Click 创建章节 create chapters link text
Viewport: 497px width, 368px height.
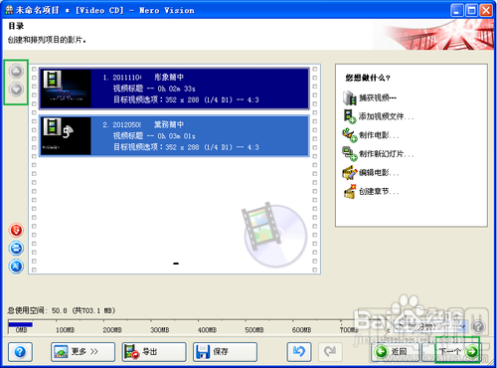pos(379,191)
